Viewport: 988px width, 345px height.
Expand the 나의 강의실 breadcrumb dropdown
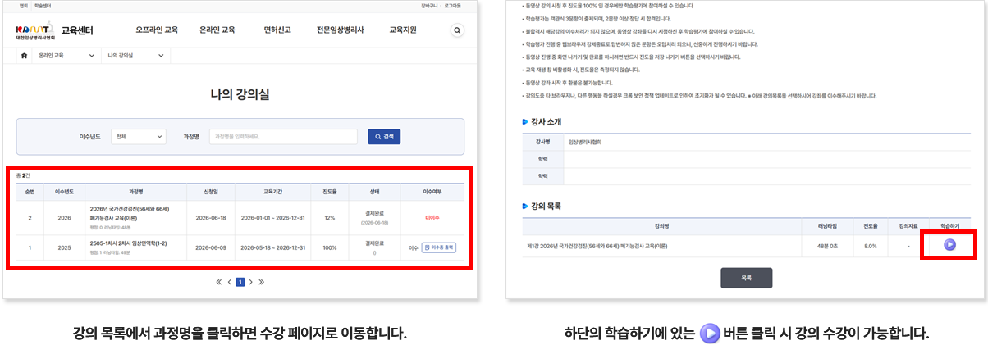click(135, 56)
